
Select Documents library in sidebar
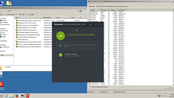pyautogui.click(x=5, y=30)
